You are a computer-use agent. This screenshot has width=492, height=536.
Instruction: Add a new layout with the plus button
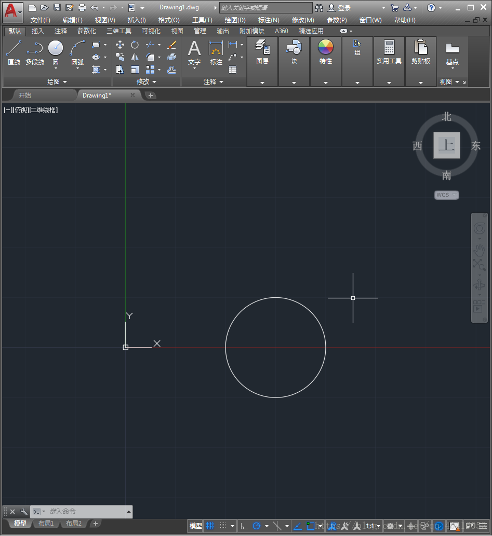point(96,524)
